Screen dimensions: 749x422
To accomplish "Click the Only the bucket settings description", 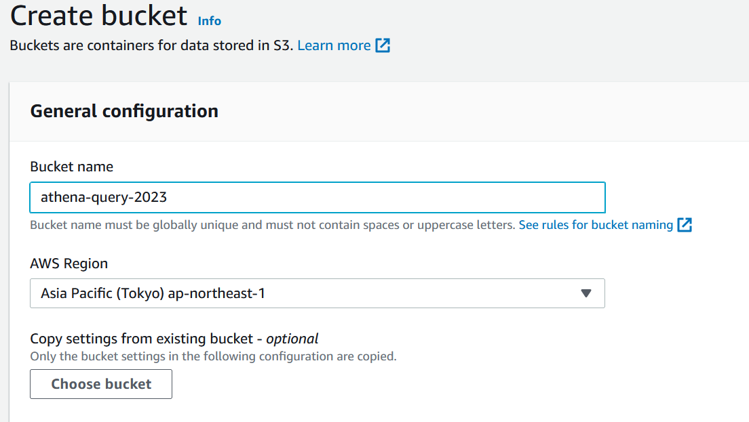I will 213,356.
